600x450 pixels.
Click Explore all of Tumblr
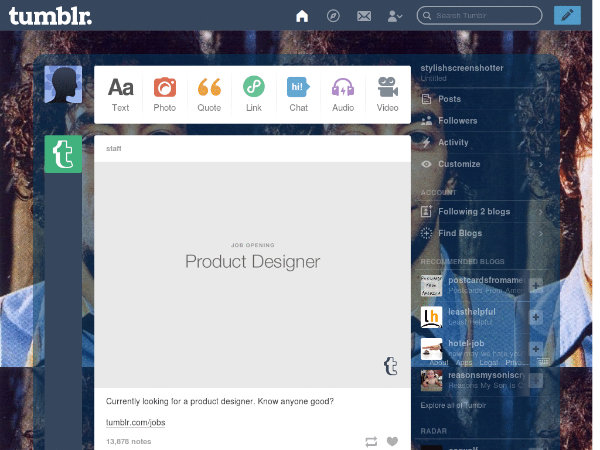454,405
